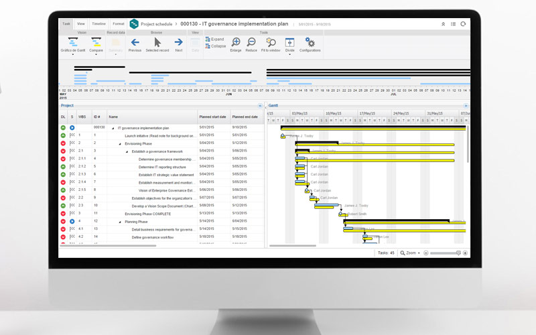Image resolution: width=536 pixels, height=335 pixels.
Task: Click the Next record arrow
Action: click(179, 43)
